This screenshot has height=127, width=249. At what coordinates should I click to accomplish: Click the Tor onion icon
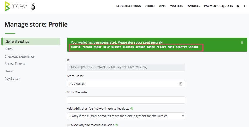click(x=33, y=6)
